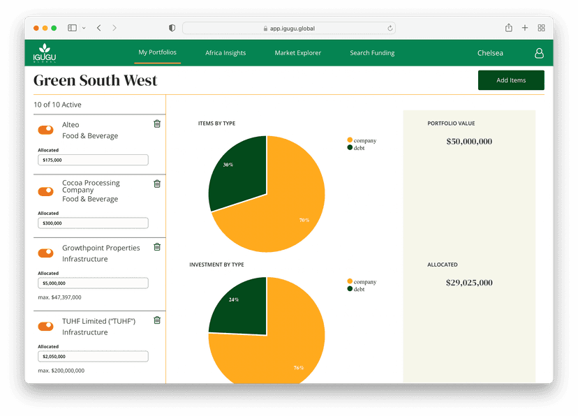Open the privacy shield icon

point(172,28)
